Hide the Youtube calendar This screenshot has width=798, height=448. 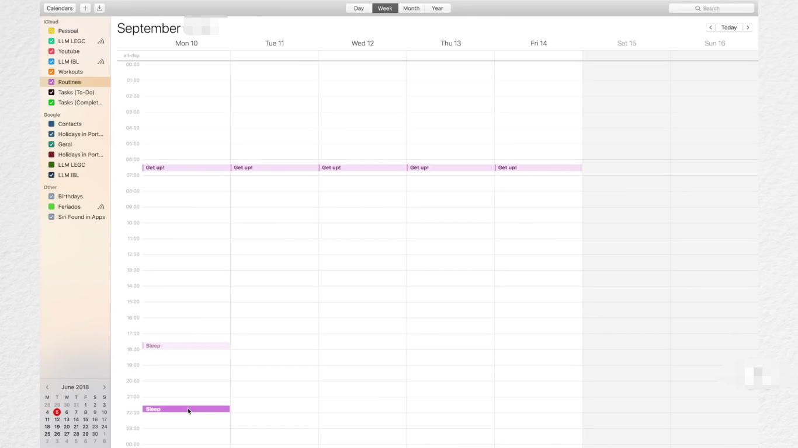pos(51,51)
